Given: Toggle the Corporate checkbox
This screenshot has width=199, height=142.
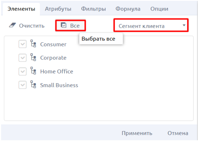Looking at the screenshot, I should (23, 58).
